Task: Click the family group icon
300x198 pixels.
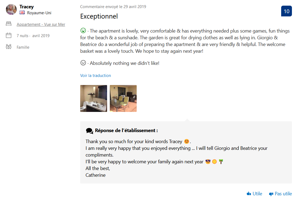Action: pos(9,47)
